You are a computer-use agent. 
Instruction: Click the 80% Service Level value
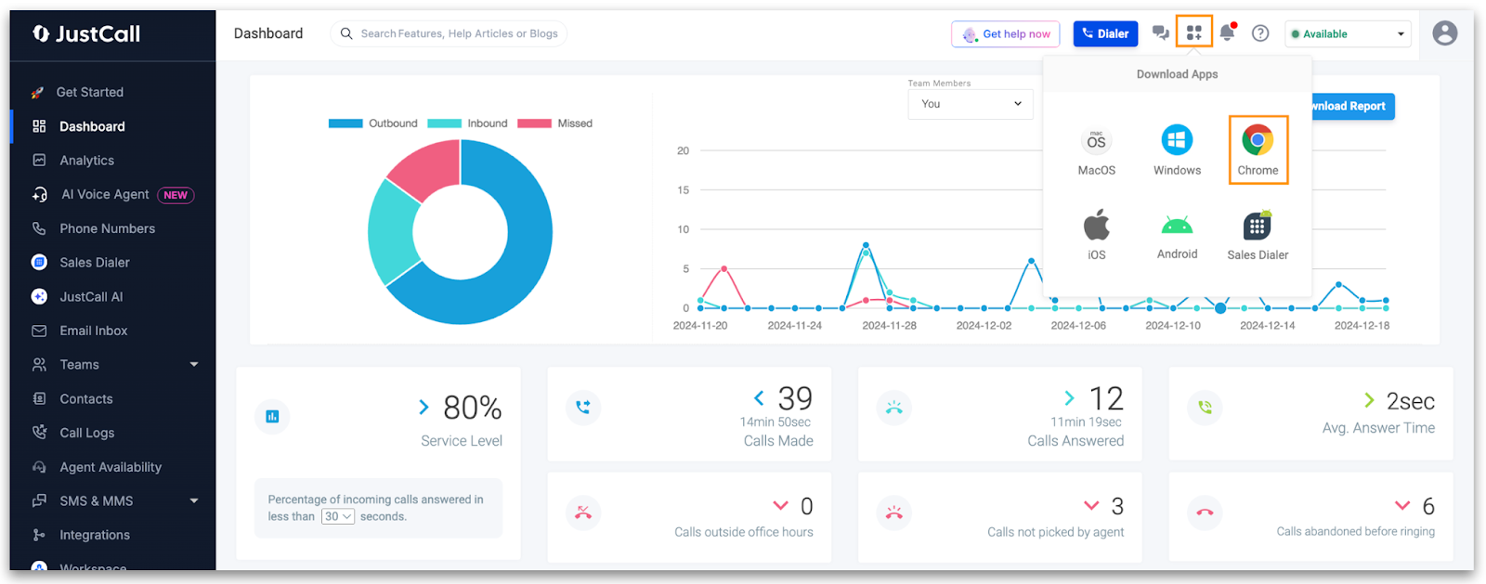point(473,408)
